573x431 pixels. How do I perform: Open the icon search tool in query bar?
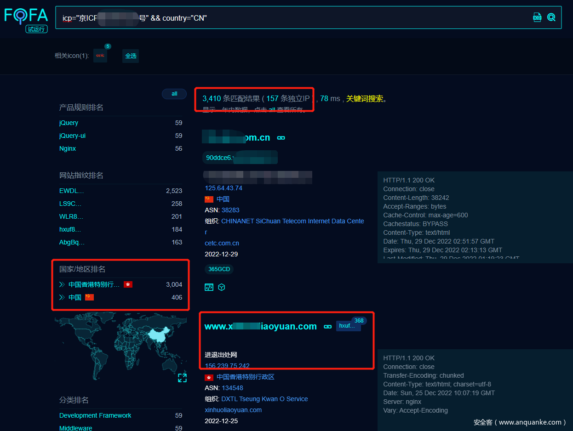(x=537, y=17)
